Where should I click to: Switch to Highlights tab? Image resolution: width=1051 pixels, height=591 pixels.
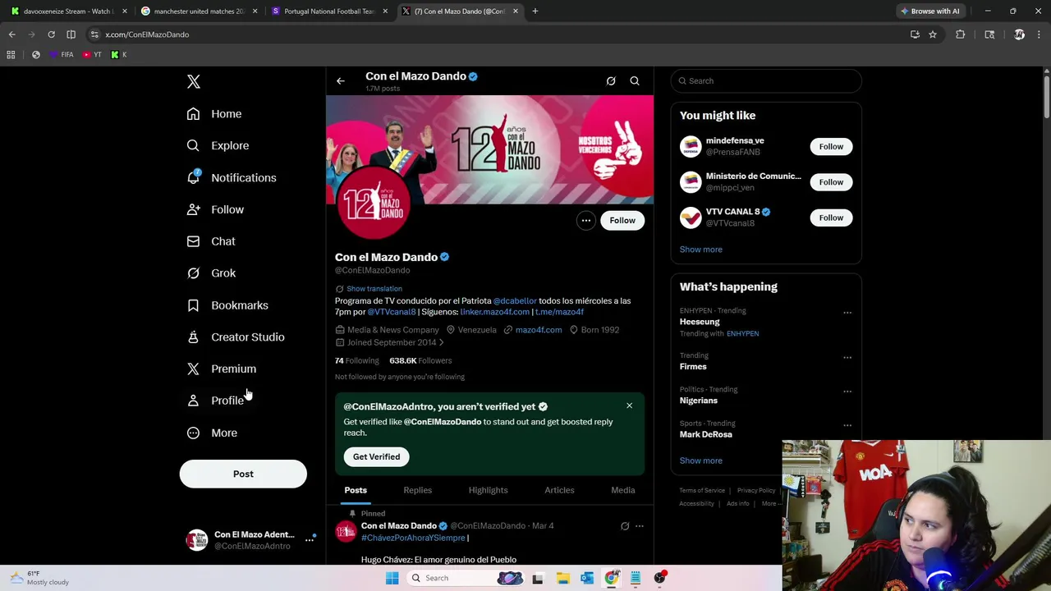(488, 490)
